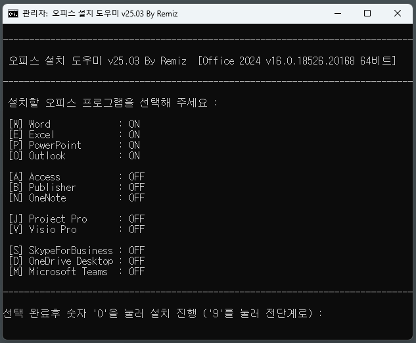Click the '[E] Excel' option label

pyautogui.click(x=32, y=135)
